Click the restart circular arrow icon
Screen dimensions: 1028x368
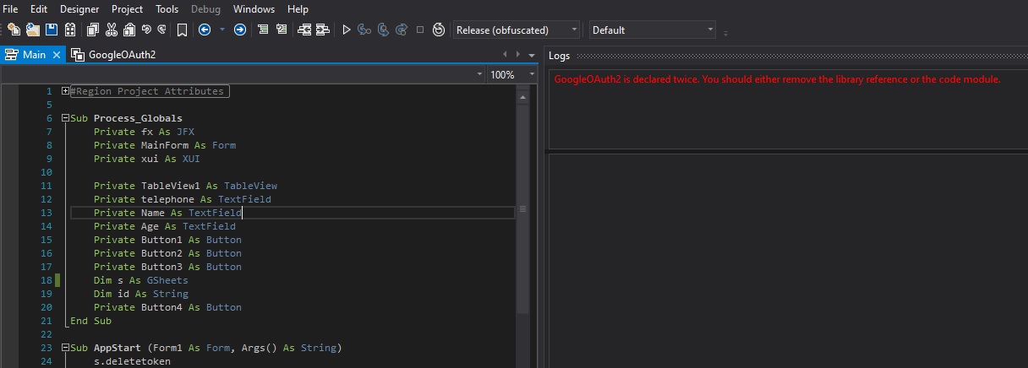(x=438, y=30)
